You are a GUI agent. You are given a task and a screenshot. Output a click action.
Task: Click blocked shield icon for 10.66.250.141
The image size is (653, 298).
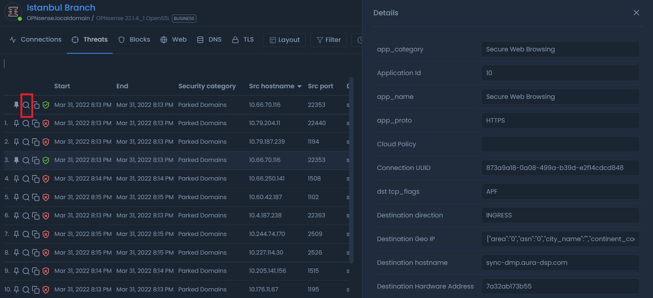46,179
